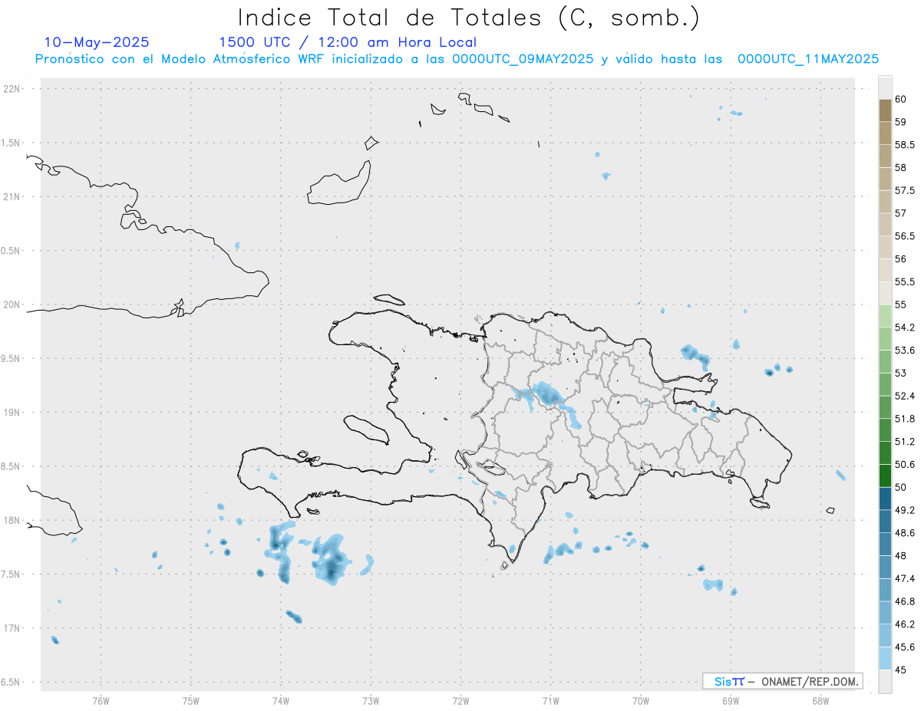
Task: Click the '73W' longitude label
Action: tap(371, 700)
